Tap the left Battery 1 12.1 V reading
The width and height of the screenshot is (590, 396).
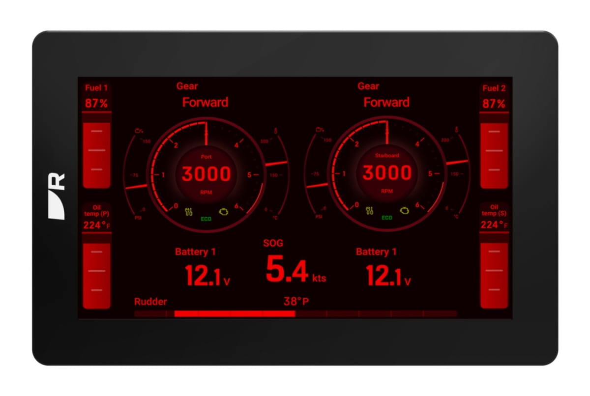(x=206, y=276)
